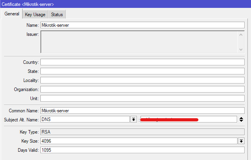
Task: Click the State input field
Action: click(142, 71)
